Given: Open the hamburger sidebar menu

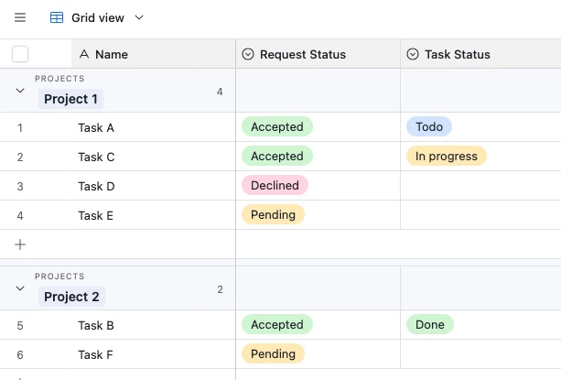Looking at the screenshot, I should pyautogui.click(x=20, y=17).
